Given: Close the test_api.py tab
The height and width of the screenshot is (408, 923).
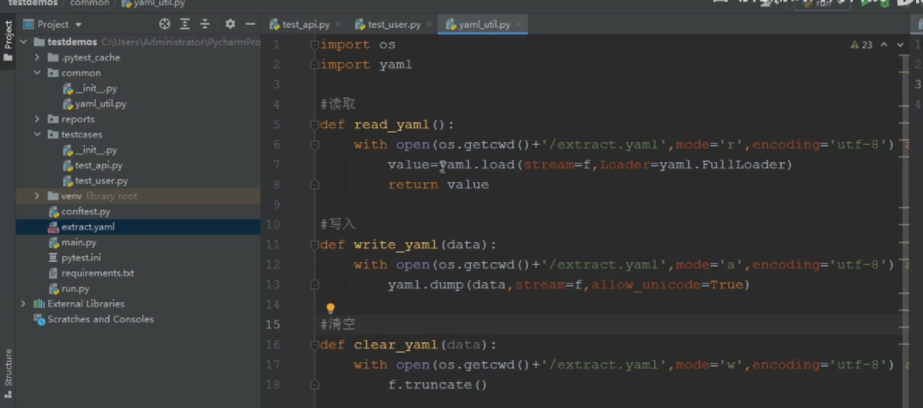Looking at the screenshot, I should [338, 24].
